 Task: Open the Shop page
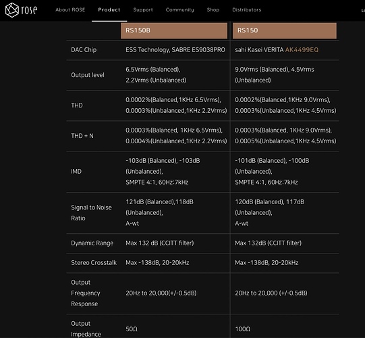(x=213, y=9)
